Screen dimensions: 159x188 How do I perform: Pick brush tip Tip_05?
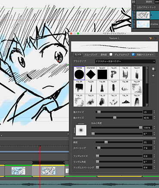click(x=91, y=87)
